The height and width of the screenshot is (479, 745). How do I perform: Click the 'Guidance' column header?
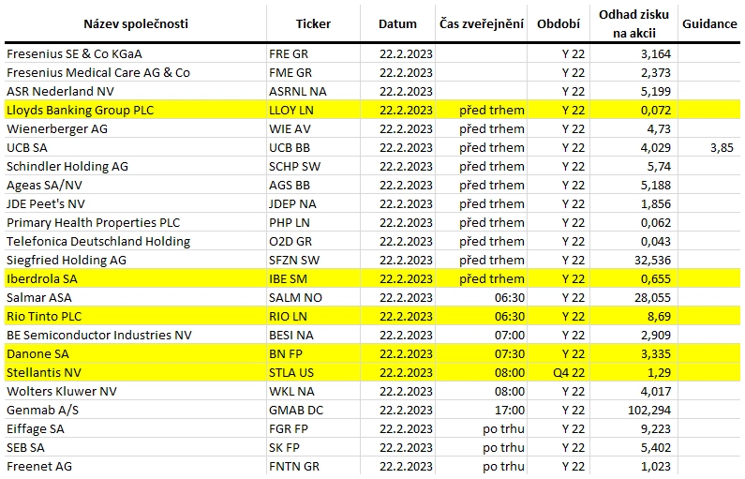pyautogui.click(x=709, y=23)
